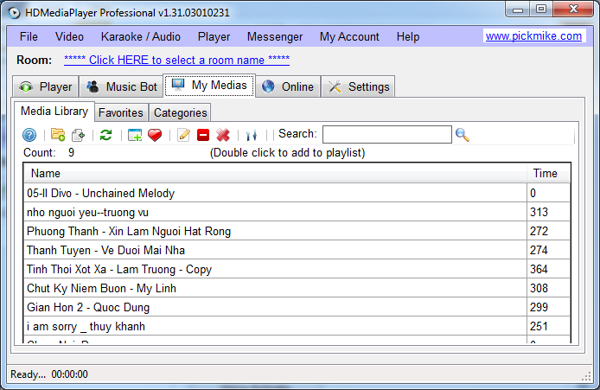Click inside the Search text field

pos(386,134)
